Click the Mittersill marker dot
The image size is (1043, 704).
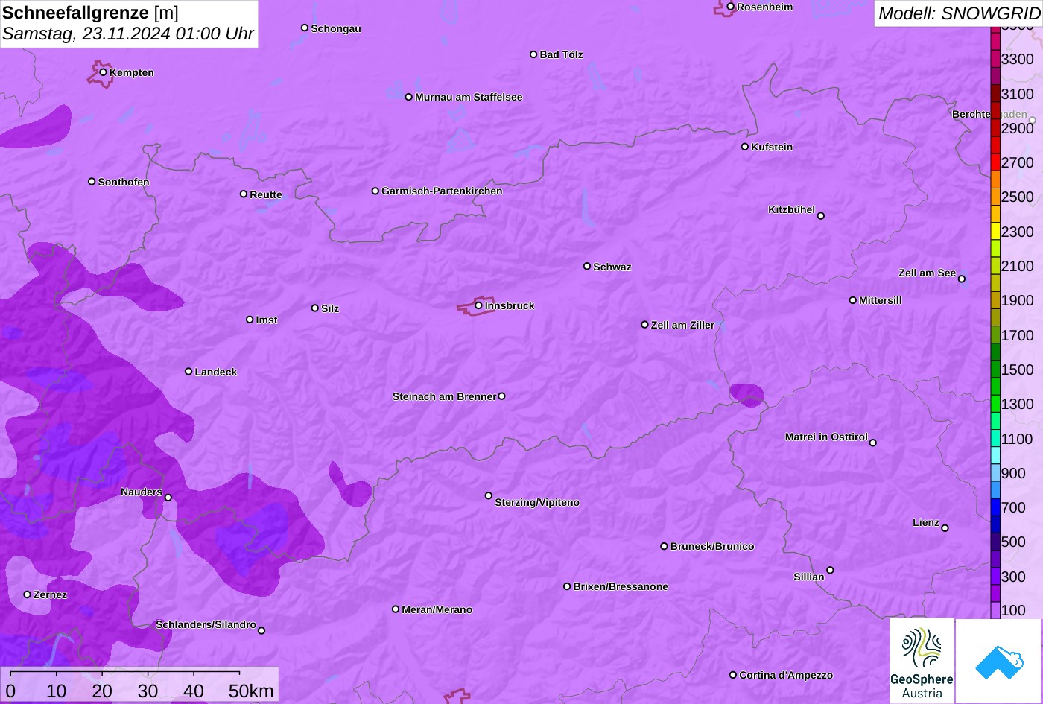[853, 300]
